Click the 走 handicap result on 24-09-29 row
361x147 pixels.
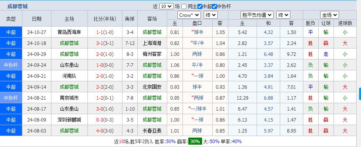coord(326,54)
